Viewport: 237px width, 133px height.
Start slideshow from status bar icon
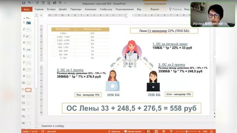pyautogui.click(x=171, y=132)
